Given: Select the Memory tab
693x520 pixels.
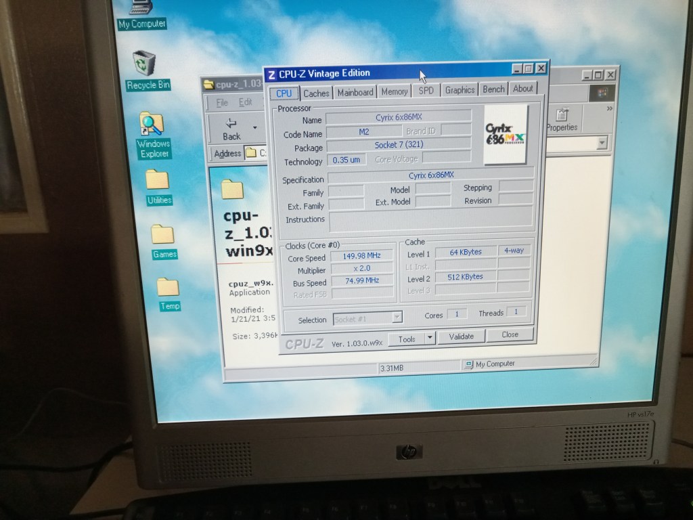Looking at the screenshot, I should point(394,91).
